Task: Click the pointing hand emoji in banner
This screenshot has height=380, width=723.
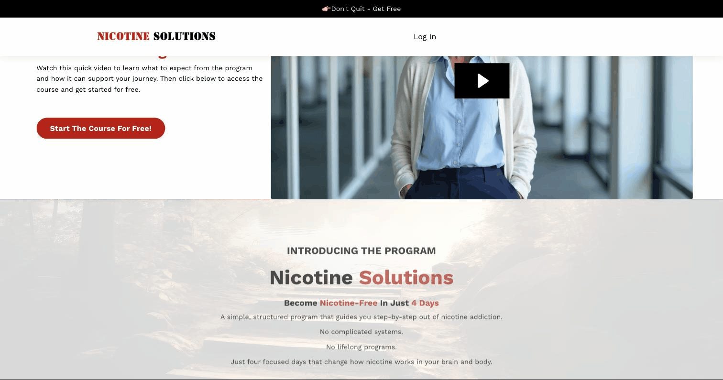Action: click(326, 9)
